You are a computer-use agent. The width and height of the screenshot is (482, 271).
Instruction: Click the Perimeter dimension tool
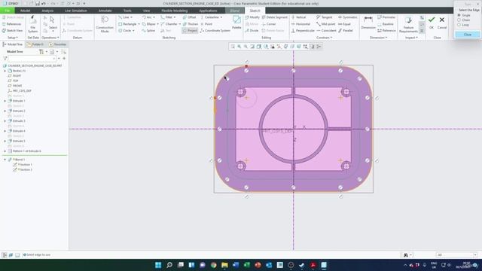(386, 17)
